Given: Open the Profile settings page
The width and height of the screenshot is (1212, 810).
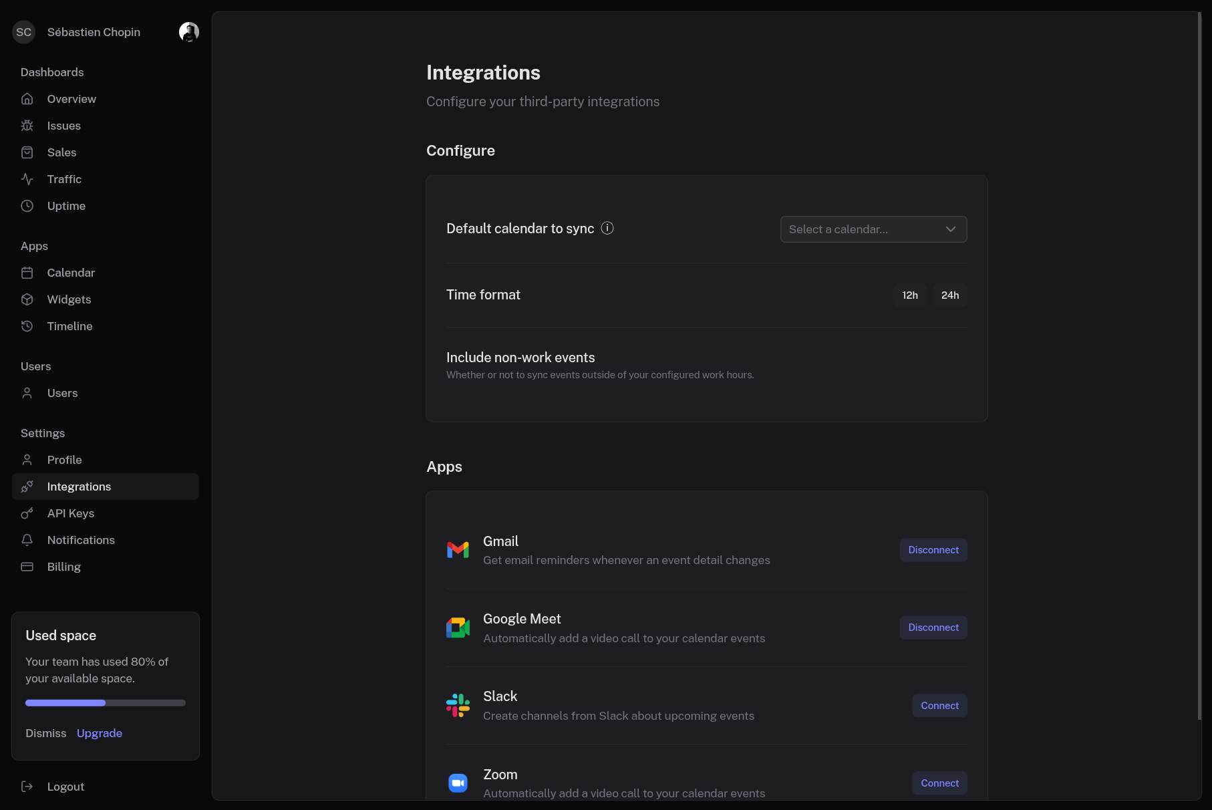Looking at the screenshot, I should (x=65, y=460).
